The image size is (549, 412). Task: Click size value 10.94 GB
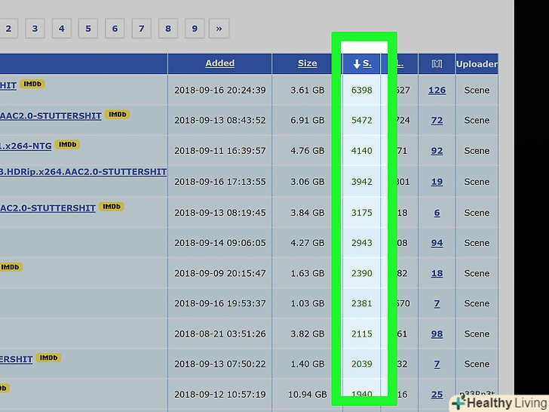tap(308, 395)
